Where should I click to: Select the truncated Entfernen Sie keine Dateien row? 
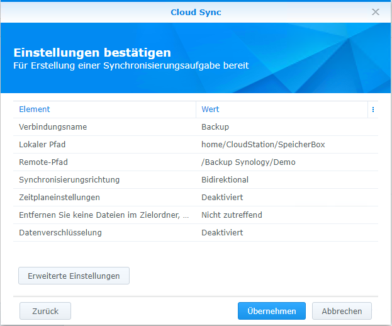[x=103, y=215]
